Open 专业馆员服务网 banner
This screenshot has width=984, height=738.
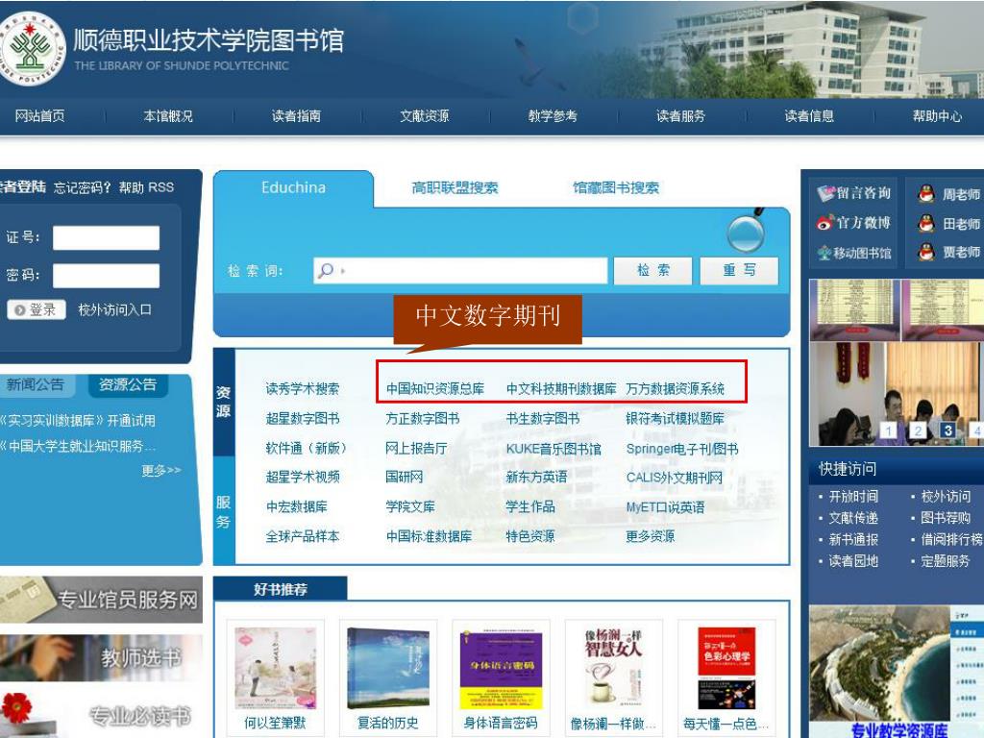click(101, 600)
